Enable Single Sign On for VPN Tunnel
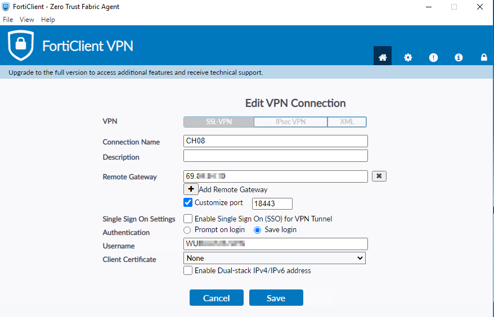Viewport: 494px width, 317px height. (188, 219)
